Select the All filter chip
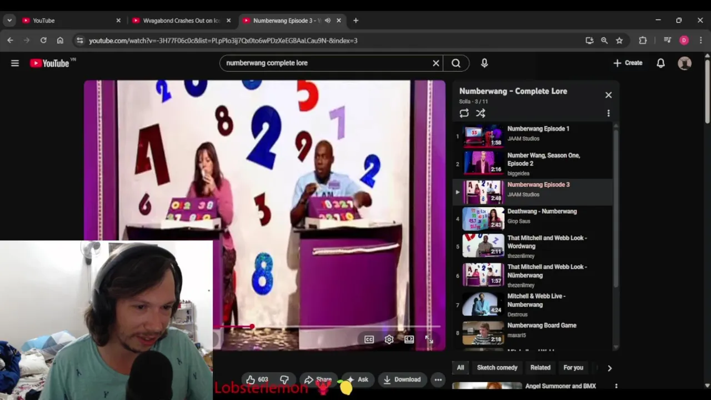 pos(460,368)
